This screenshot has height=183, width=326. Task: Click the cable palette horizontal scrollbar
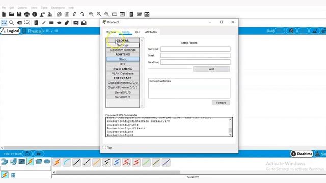coord(118,172)
